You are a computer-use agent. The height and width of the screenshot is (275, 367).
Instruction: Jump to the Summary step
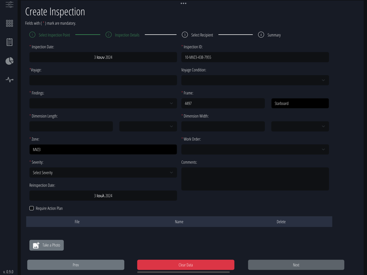click(x=269, y=35)
